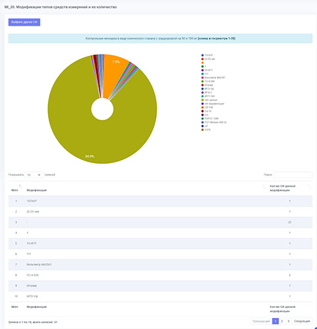Select the Вольтметр table row
This screenshot has height=329, width=317.
(160, 265)
